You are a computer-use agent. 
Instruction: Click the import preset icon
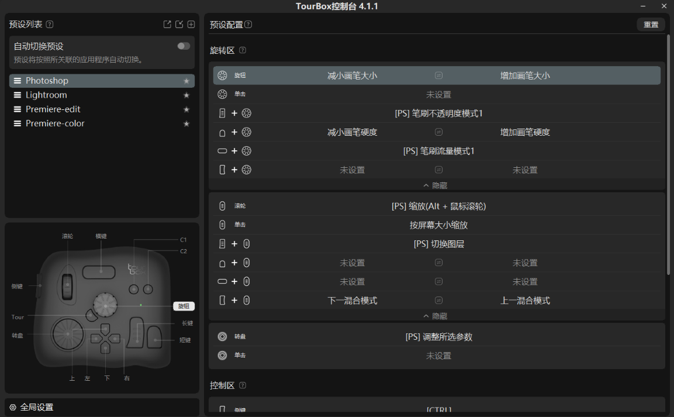179,24
